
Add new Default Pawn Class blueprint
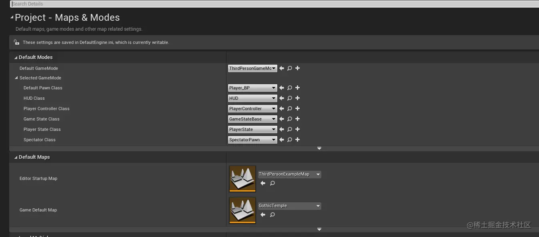[298, 88]
